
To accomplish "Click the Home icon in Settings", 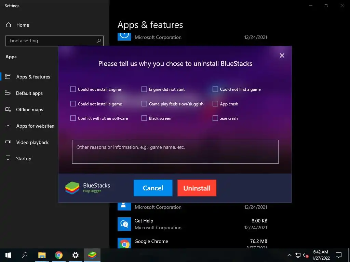I will [x=9, y=25].
